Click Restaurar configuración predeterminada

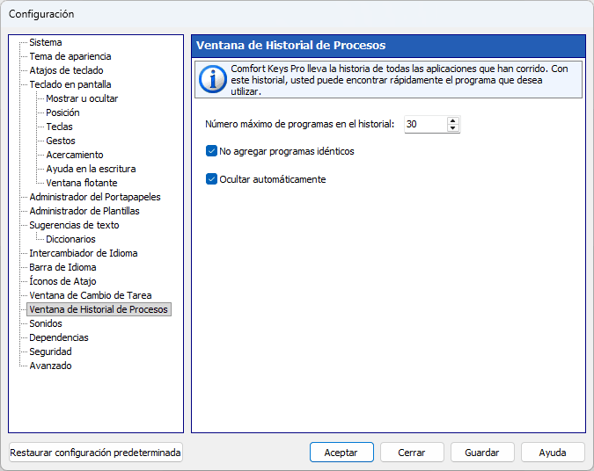coord(95,453)
